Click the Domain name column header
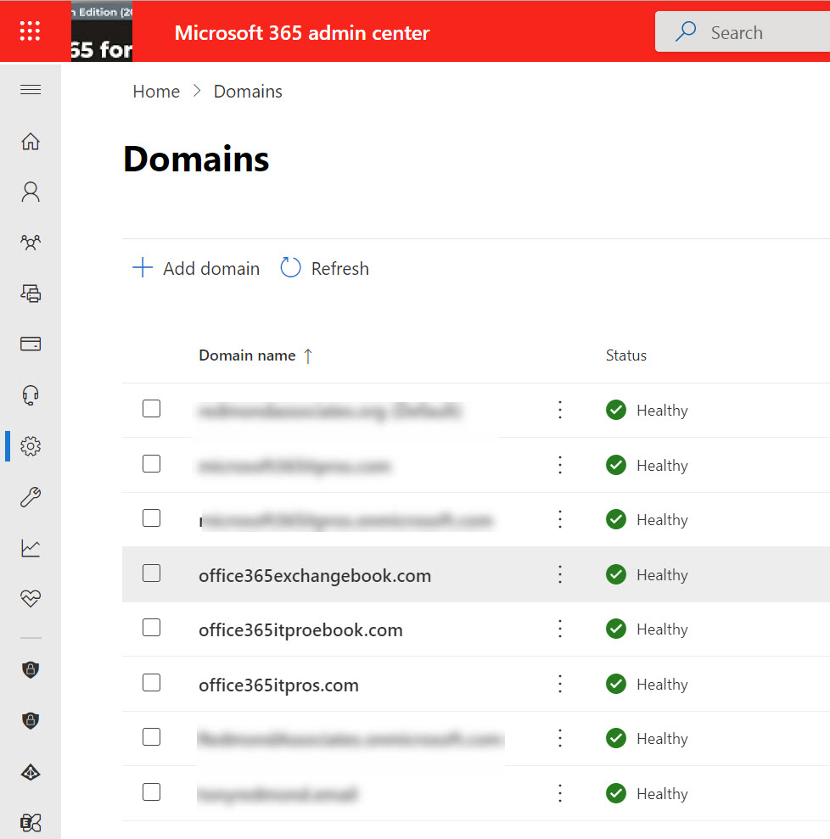This screenshot has height=839, width=830. (247, 355)
